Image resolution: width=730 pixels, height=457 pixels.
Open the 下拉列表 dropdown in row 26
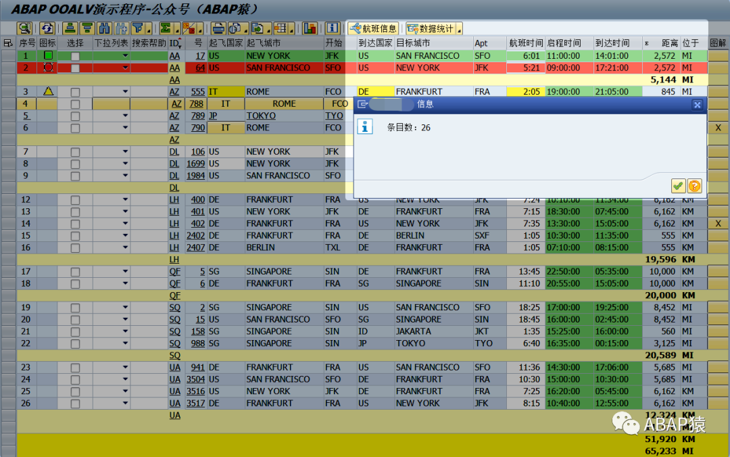[x=125, y=403]
